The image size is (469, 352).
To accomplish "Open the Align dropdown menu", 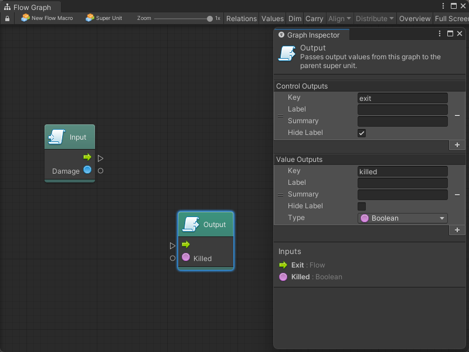I will point(339,18).
